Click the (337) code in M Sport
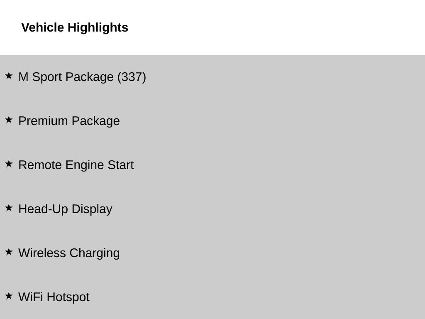 click(132, 77)
